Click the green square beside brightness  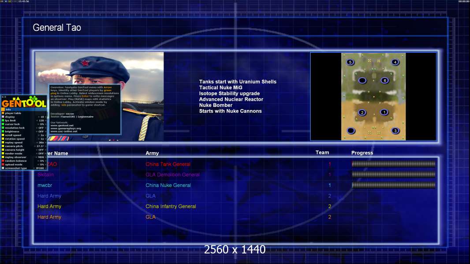click(x=3, y=132)
